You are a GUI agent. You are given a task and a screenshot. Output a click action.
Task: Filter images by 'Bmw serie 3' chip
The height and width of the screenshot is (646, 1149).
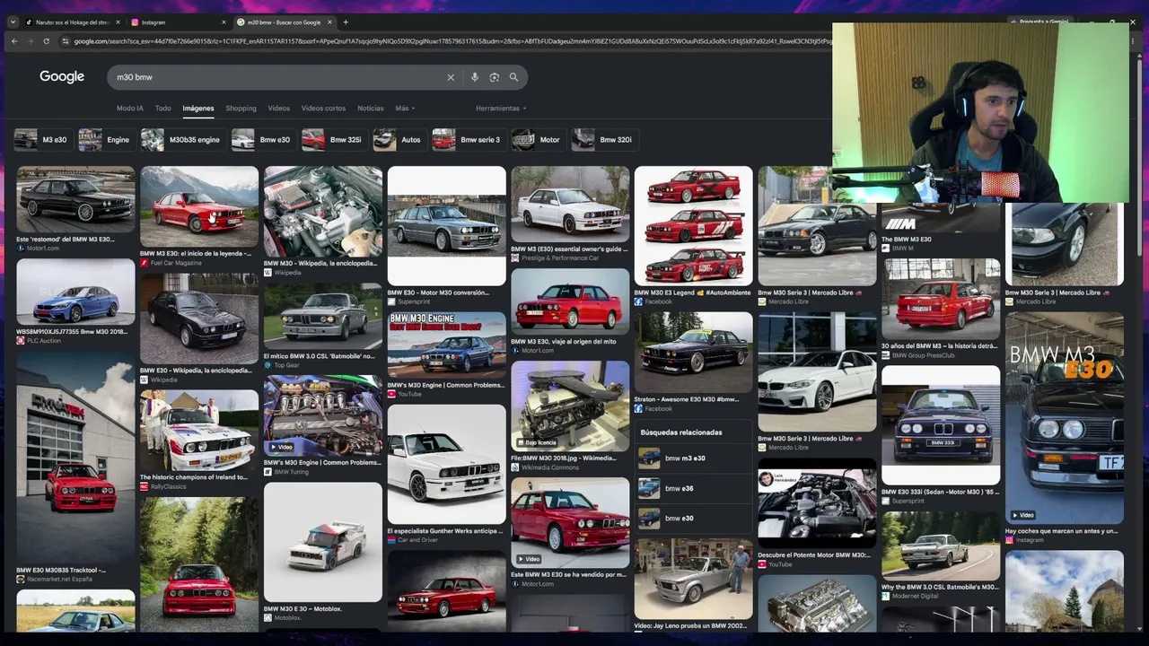coord(467,140)
